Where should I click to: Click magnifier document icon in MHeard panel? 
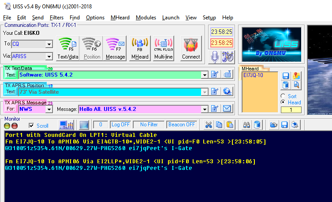[x=296, y=85]
